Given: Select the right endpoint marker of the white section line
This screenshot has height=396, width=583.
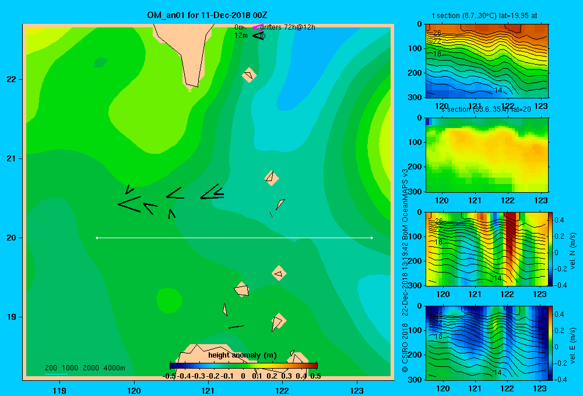Looking at the screenshot, I should [x=372, y=238].
